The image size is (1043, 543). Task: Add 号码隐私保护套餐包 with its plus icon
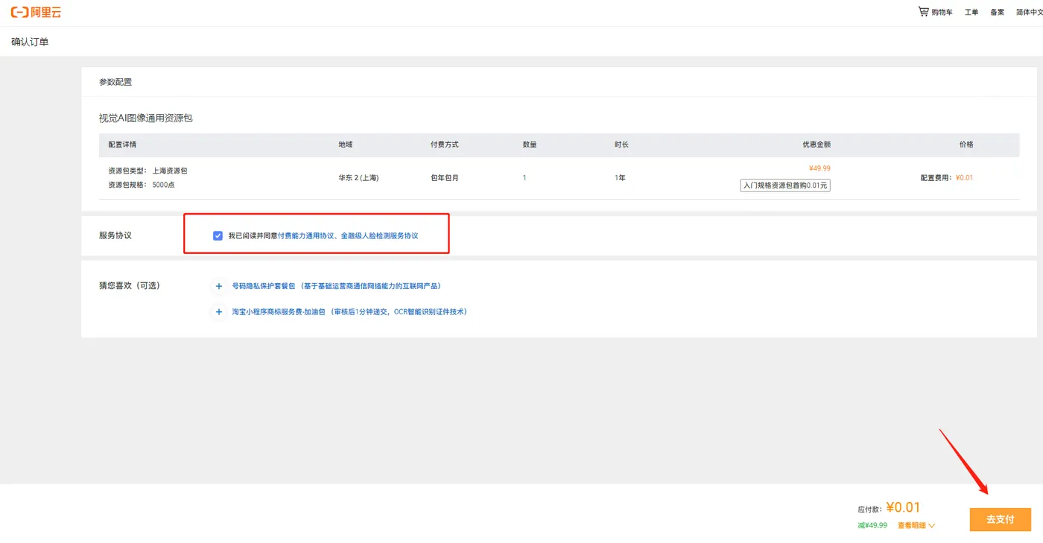pyautogui.click(x=219, y=286)
